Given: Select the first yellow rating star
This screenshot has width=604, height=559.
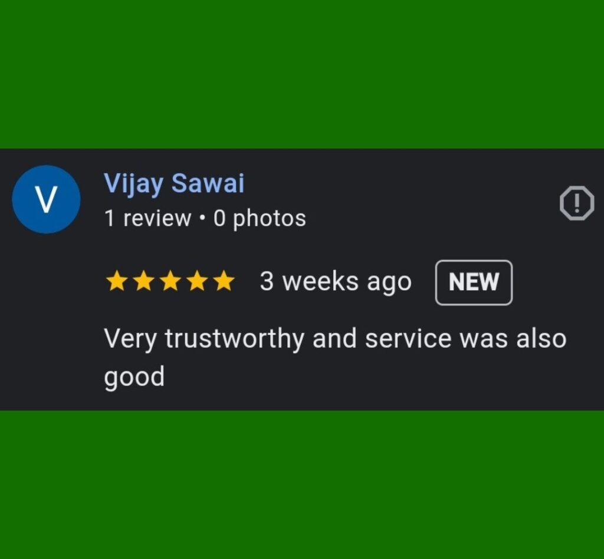Looking at the screenshot, I should click(116, 281).
